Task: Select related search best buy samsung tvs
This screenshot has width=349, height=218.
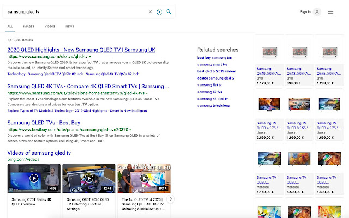Action: [x=214, y=58]
